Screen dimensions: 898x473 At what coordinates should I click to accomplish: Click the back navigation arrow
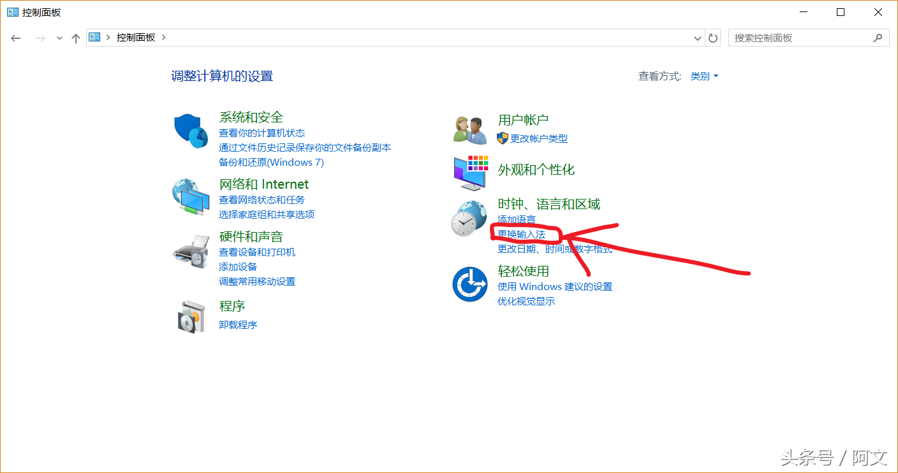click(16, 38)
